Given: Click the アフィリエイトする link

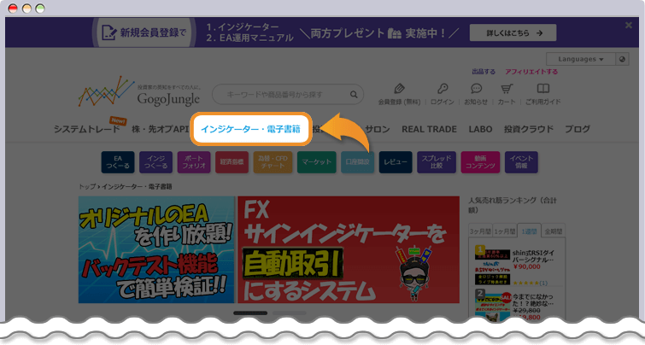Looking at the screenshot, I should (x=531, y=72).
